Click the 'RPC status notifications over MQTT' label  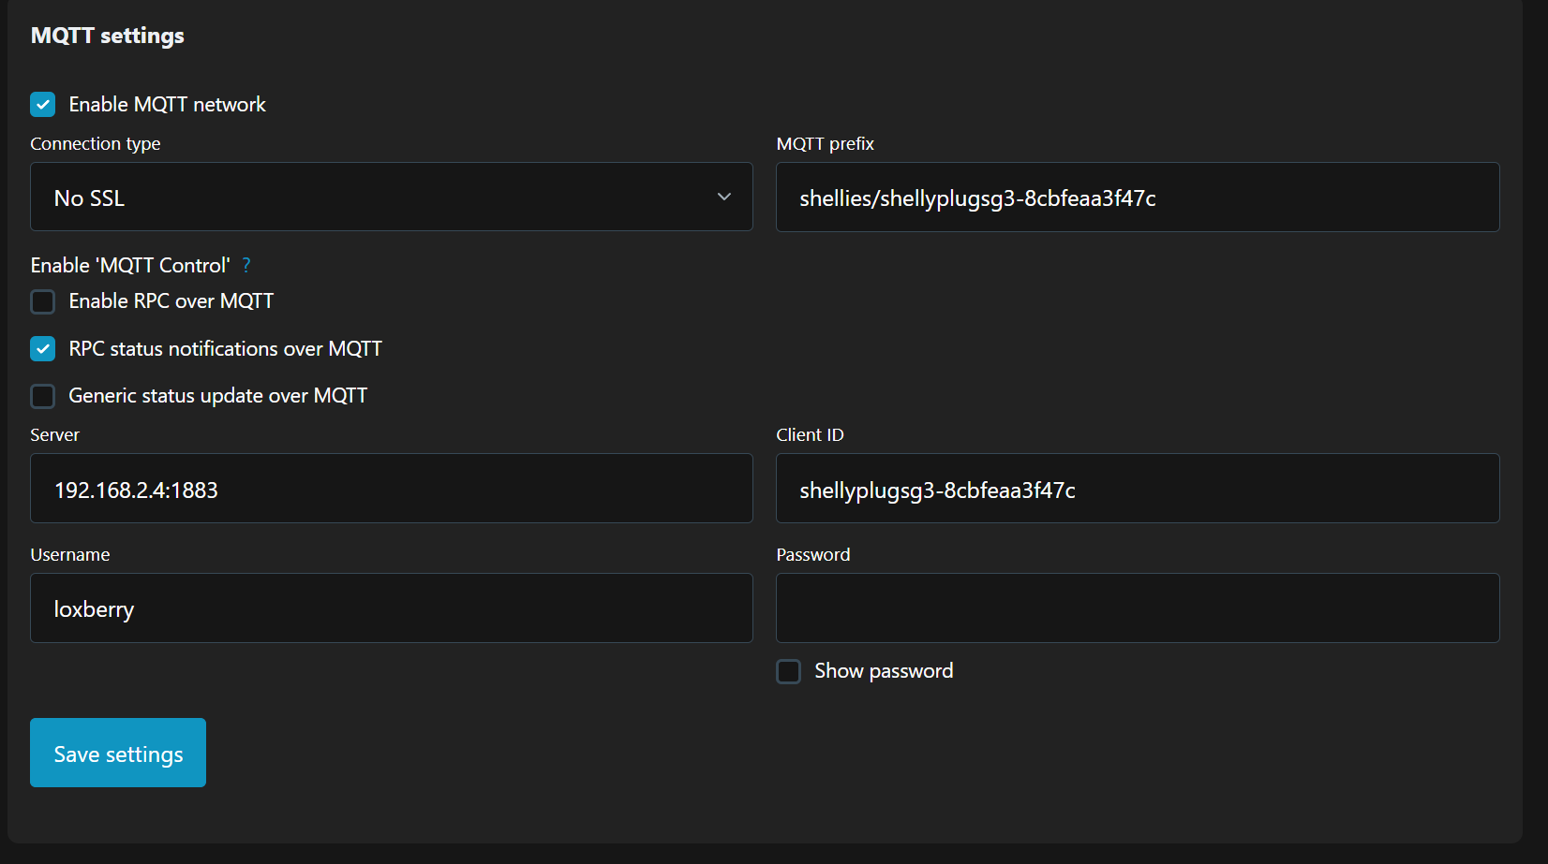(x=225, y=349)
